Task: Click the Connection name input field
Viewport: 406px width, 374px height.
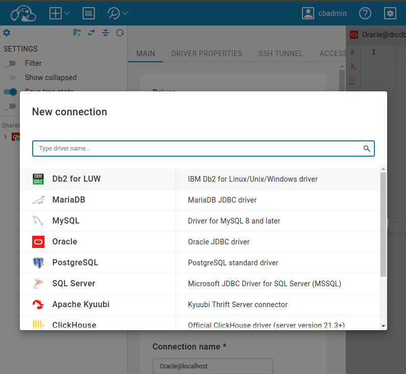Action: pos(213,366)
